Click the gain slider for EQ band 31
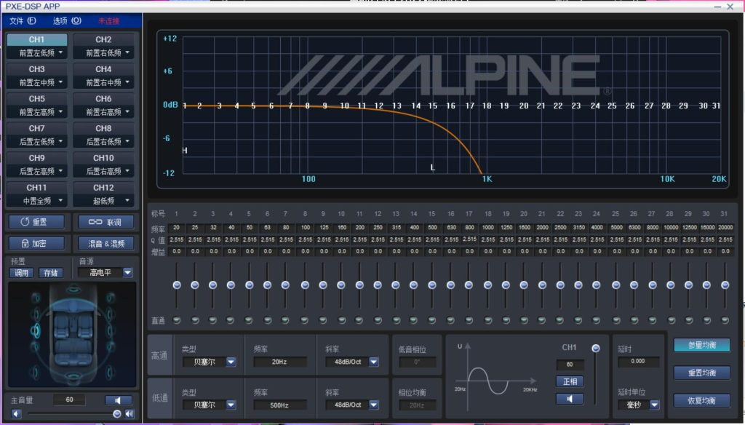Viewport: 745px width, 425px height. (724, 285)
